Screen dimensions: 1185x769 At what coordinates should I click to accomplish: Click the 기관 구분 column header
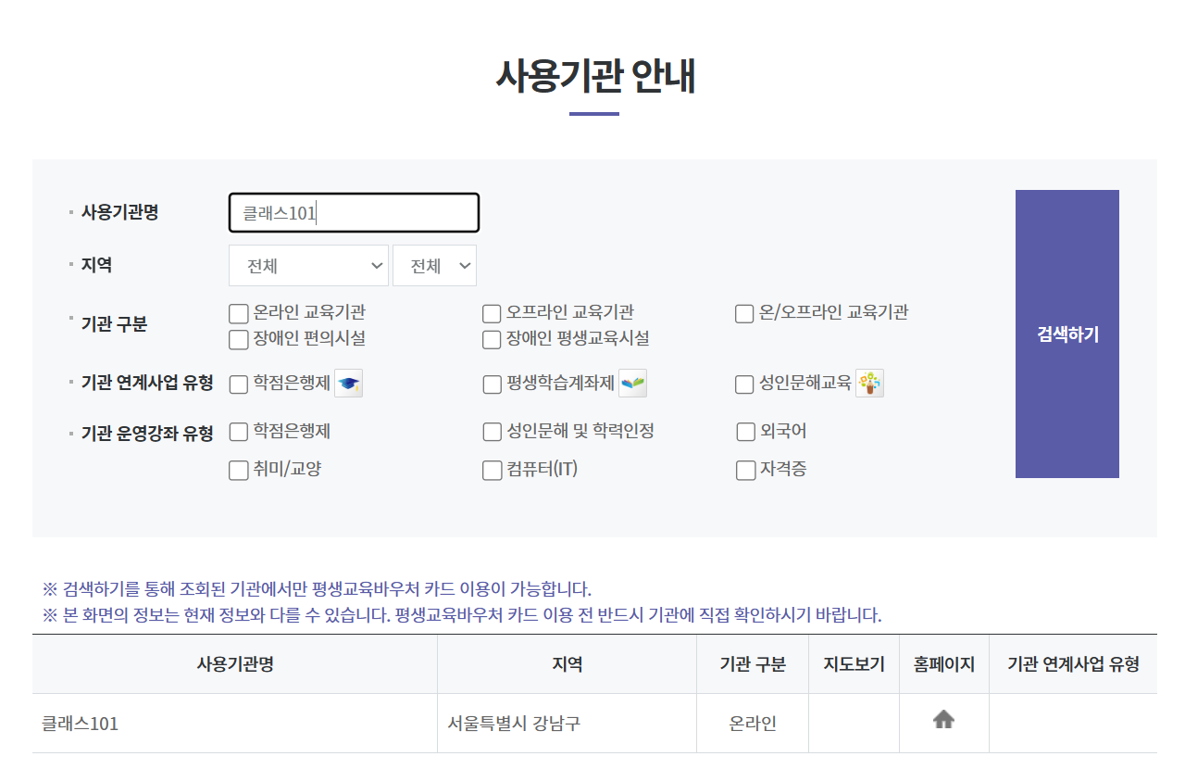click(x=753, y=664)
